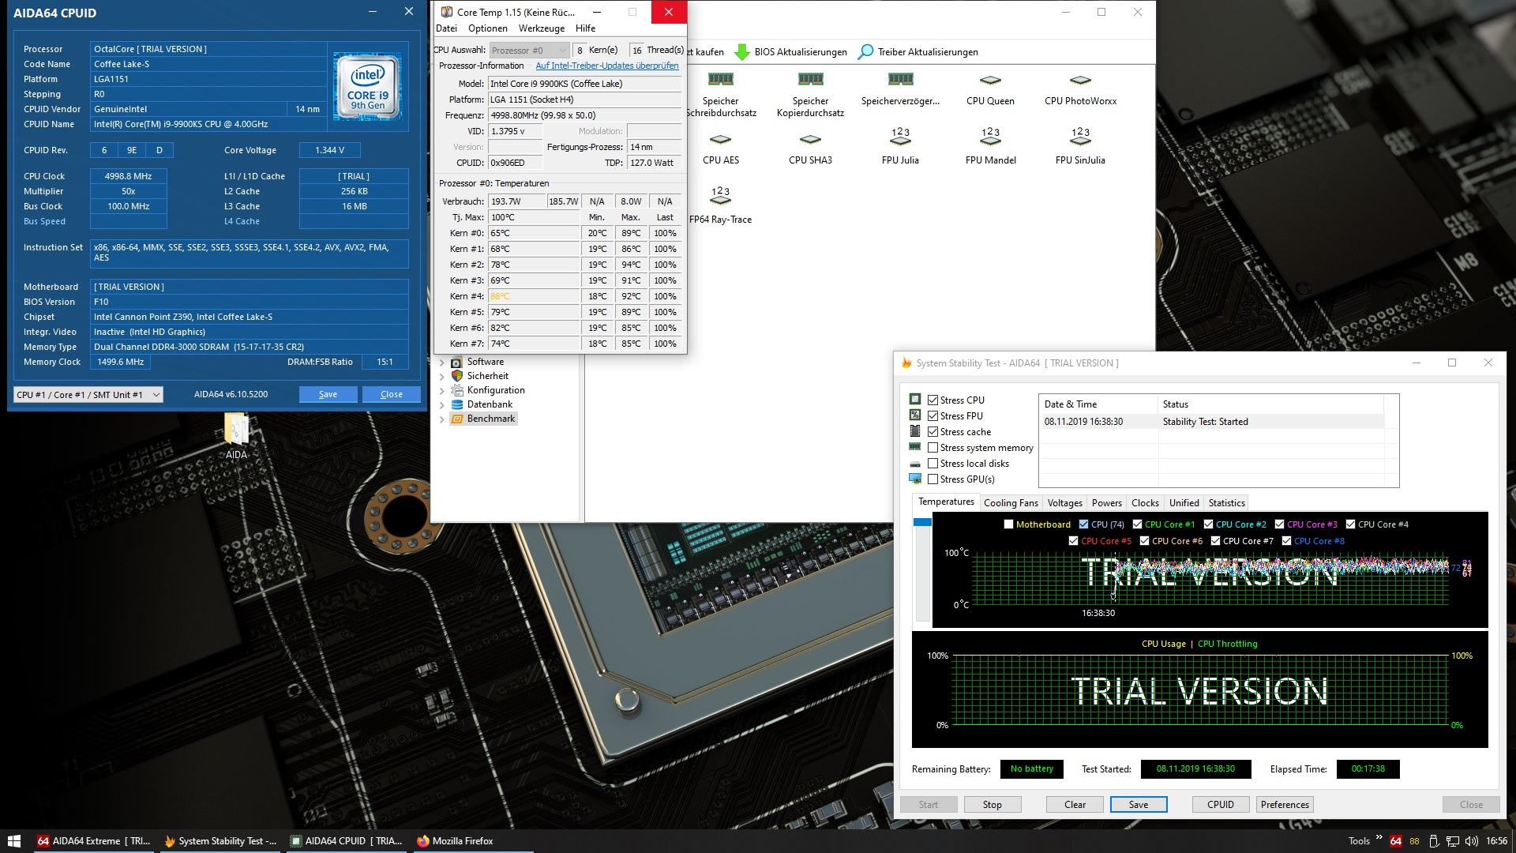This screenshot has width=1516, height=853.
Task: Open the volume control in system tray
Action: [x=1471, y=841]
